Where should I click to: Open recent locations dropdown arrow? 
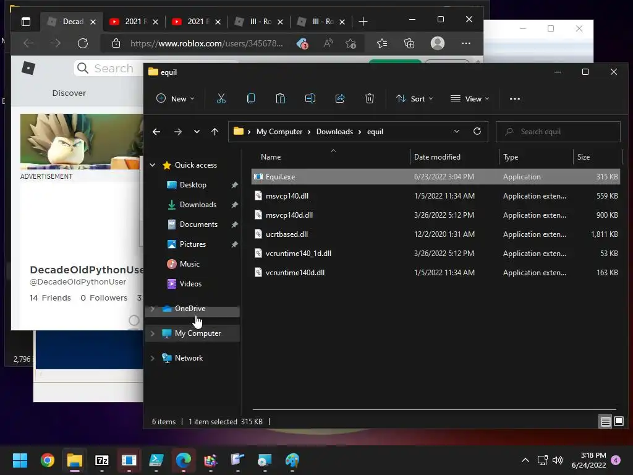click(x=197, y=132)
